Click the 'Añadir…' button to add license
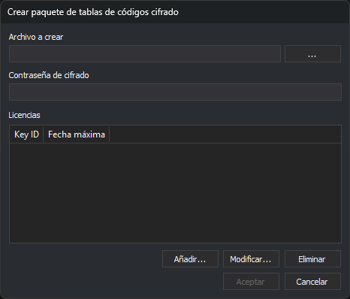The width and height of the screenshot is (350, 299). (x=190, y=259)
